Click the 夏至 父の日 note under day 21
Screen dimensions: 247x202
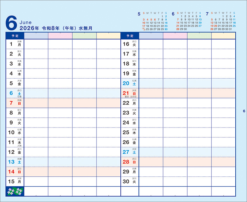(131, 97)
